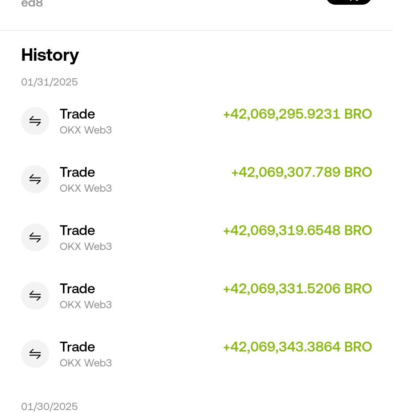393x413 pixels.
Task: Select the +42,069,319.6548 BRO amount
Action: click(x=297, y=230)
